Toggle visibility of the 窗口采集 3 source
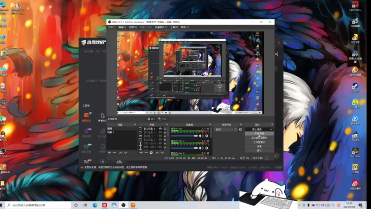 coord(160,132)
